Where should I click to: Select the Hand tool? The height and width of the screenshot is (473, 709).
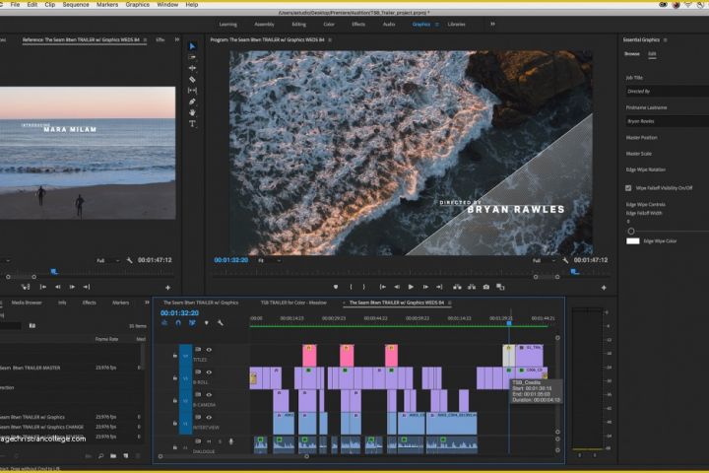(192, 112)
